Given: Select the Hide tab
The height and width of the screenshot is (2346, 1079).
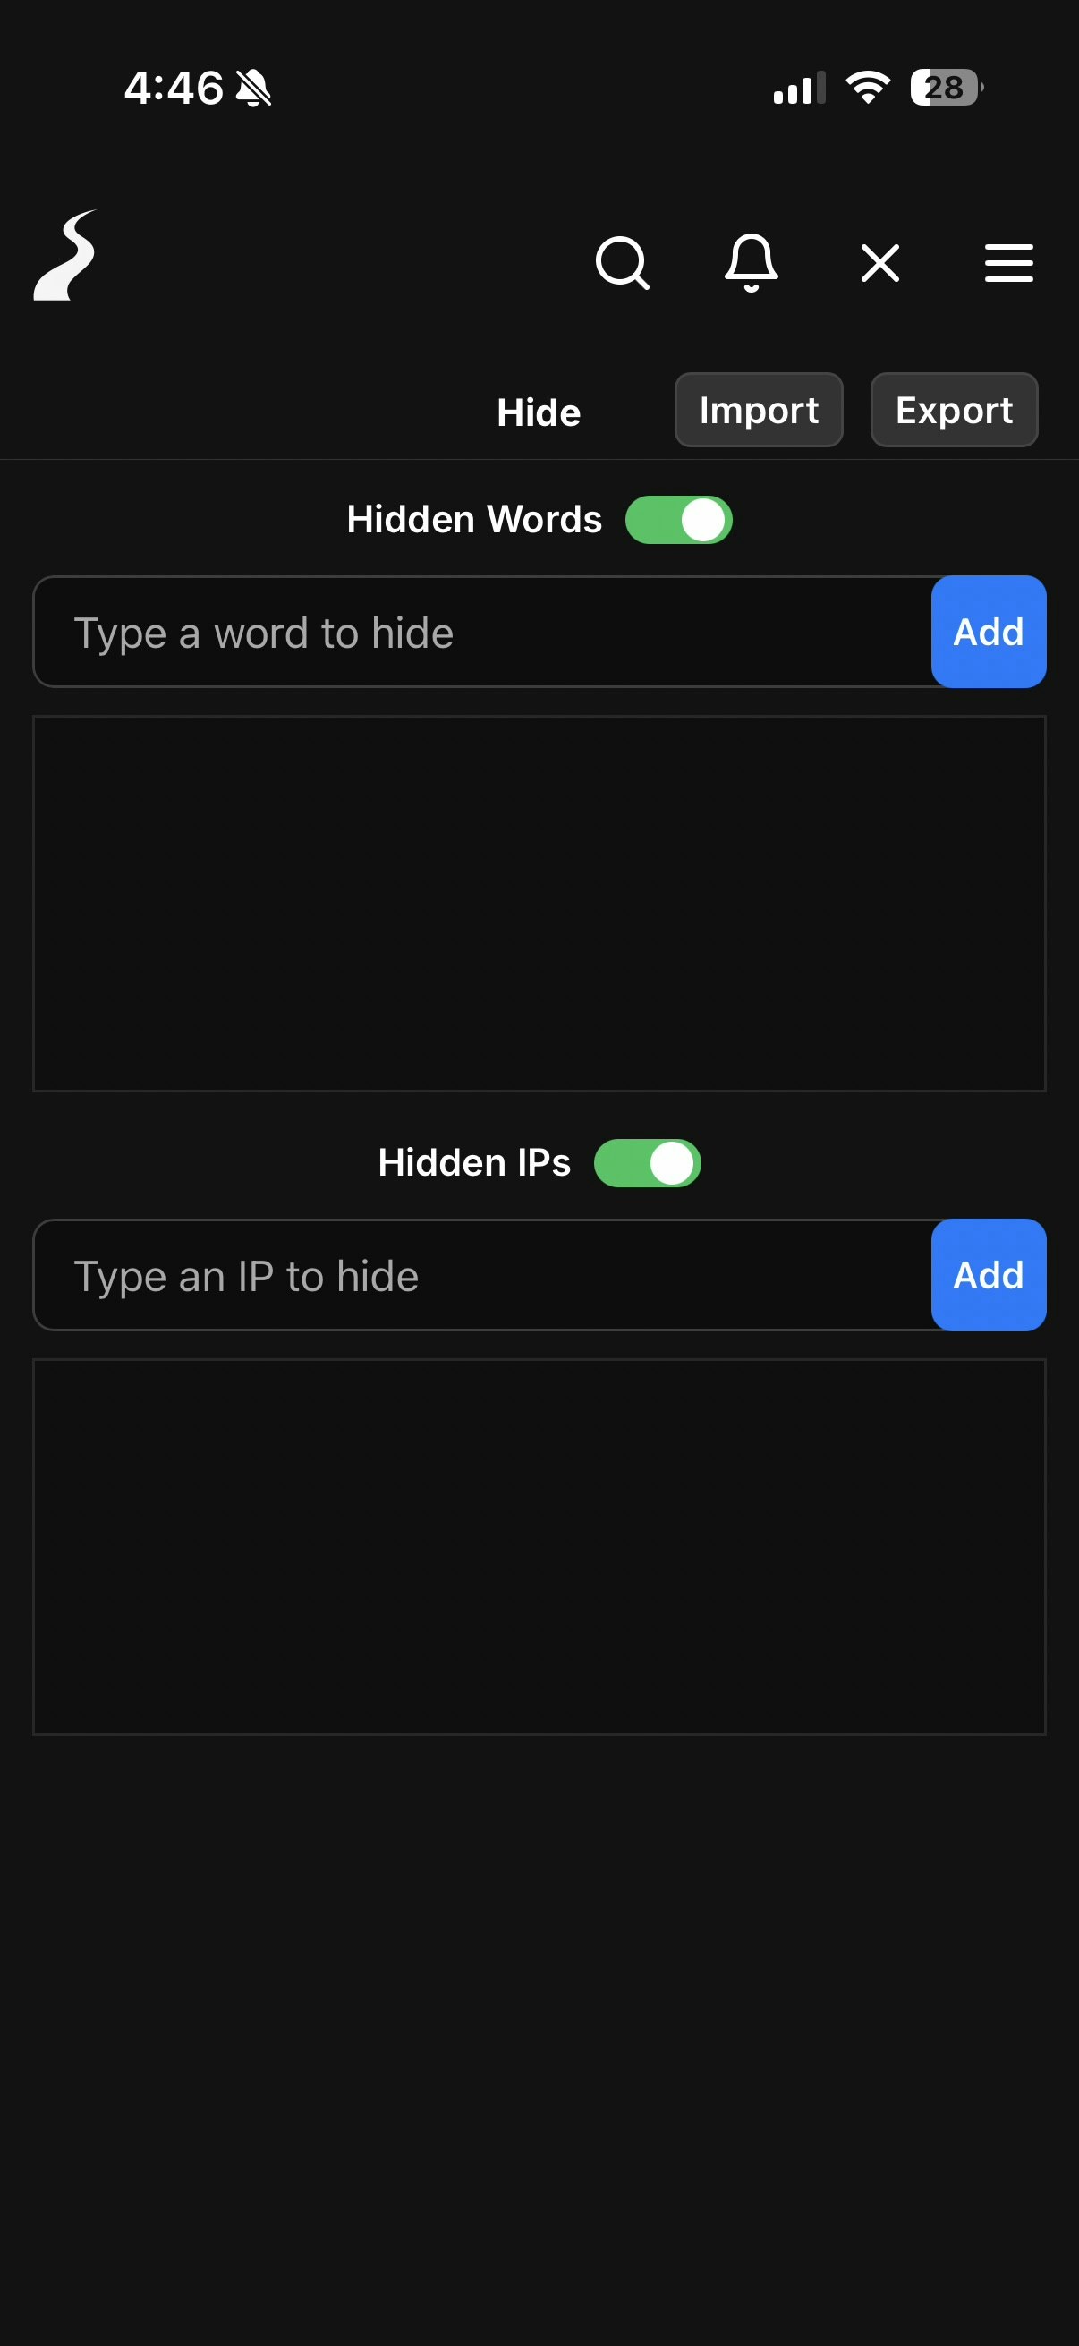Looking at the screenshot, I should [538, 412].
